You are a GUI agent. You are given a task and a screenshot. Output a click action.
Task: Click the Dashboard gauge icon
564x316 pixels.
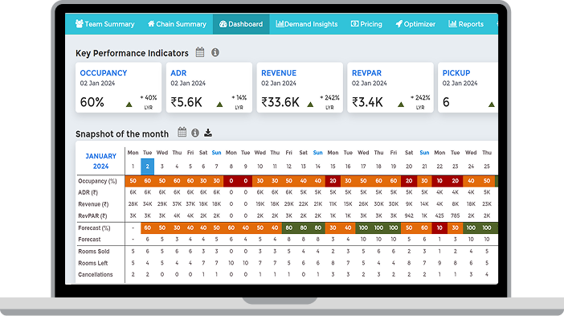pos(223,24)
